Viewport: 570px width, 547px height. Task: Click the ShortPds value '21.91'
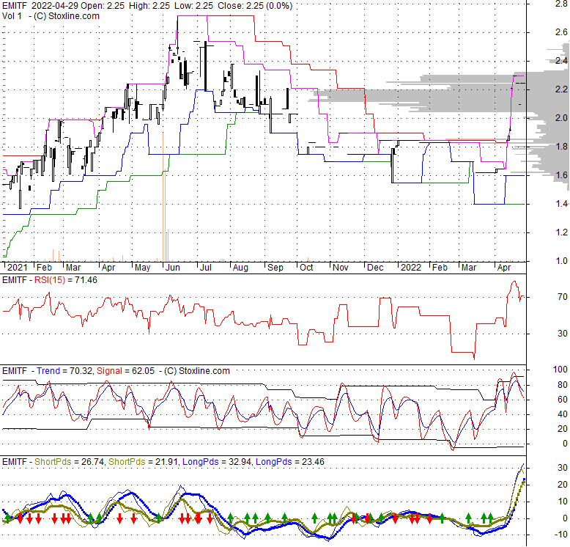click(x=166, y=462)
